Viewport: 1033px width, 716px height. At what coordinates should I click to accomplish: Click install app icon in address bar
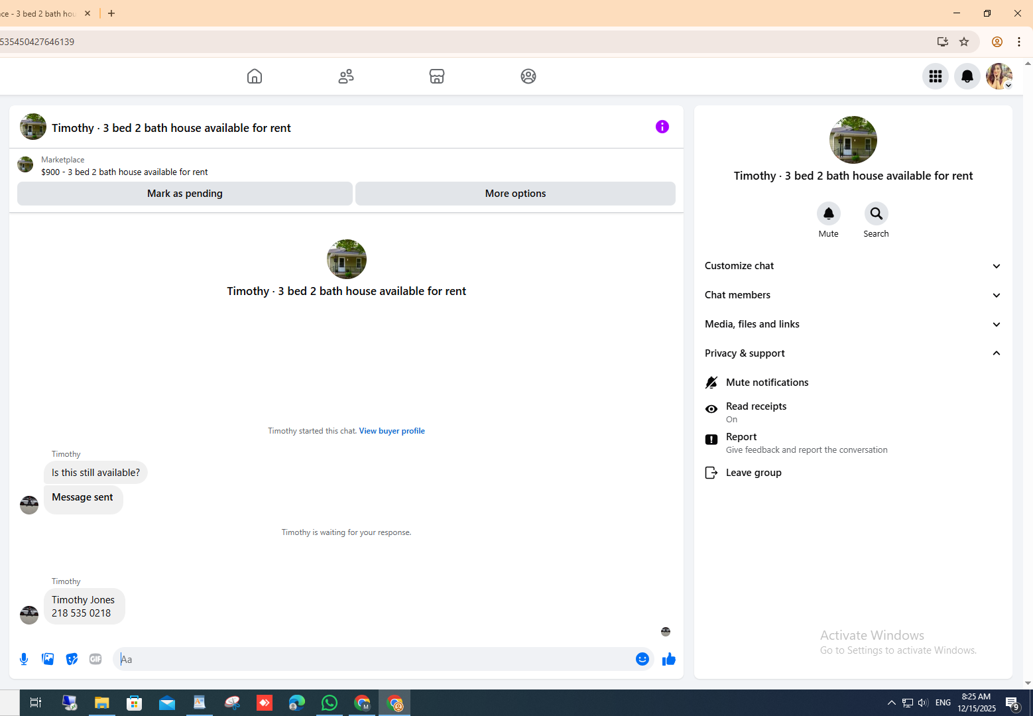pos(943,42)
